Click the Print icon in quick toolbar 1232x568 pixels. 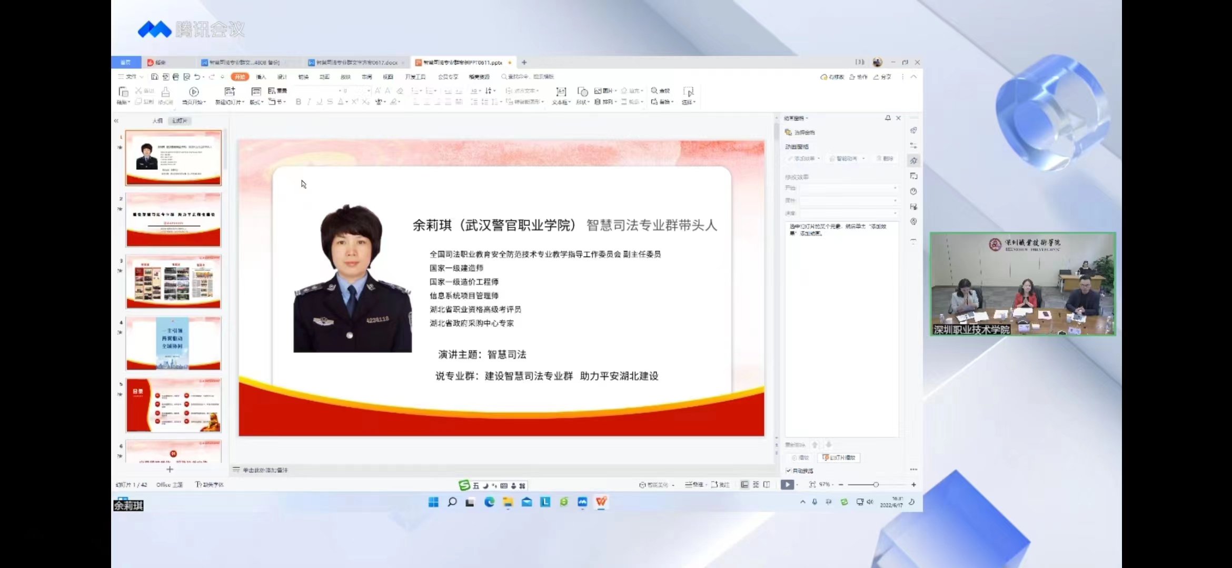[x=176, y=77]
